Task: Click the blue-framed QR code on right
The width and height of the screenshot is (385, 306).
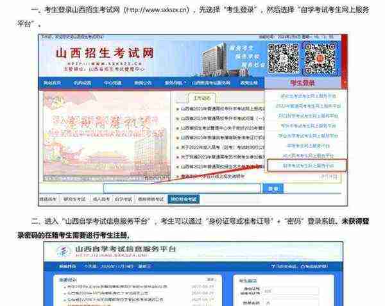Action: click(x=320, y=58)
